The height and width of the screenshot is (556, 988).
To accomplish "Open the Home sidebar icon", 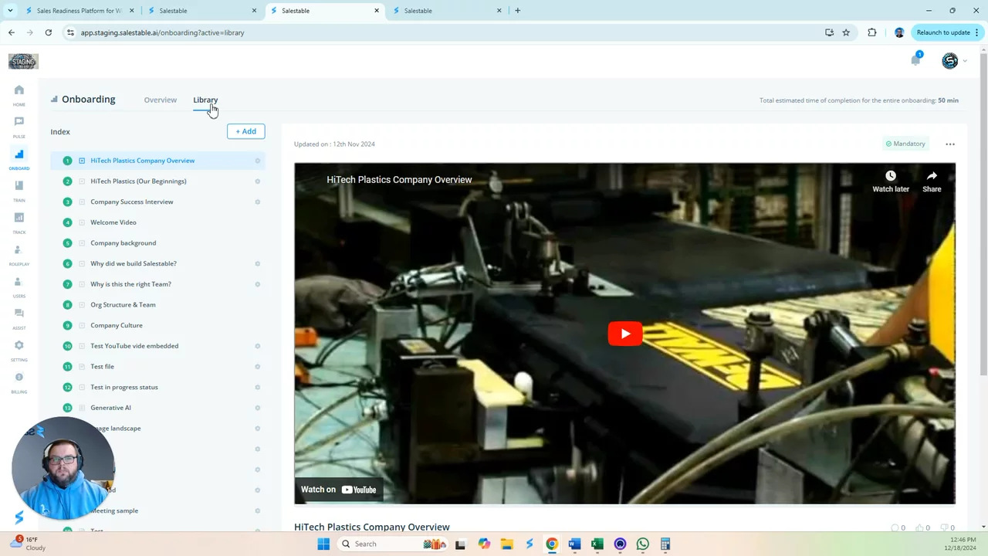I will (x=19, y=90).
